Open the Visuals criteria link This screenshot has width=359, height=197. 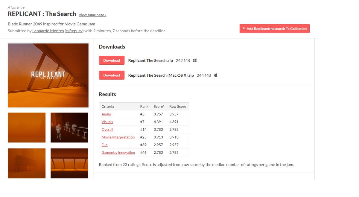[107, 122]
